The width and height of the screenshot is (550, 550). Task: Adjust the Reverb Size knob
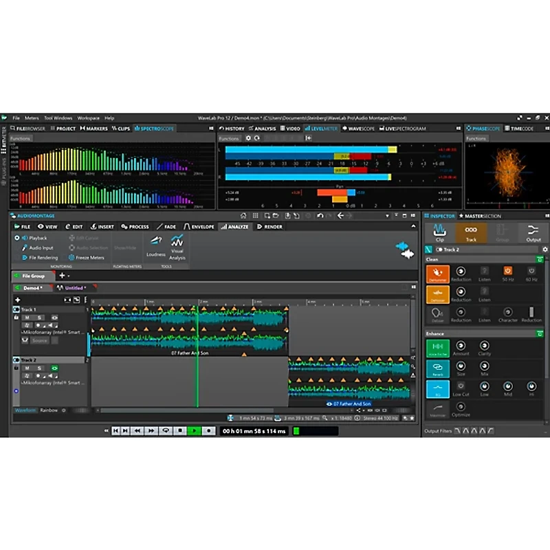point(461,365)
